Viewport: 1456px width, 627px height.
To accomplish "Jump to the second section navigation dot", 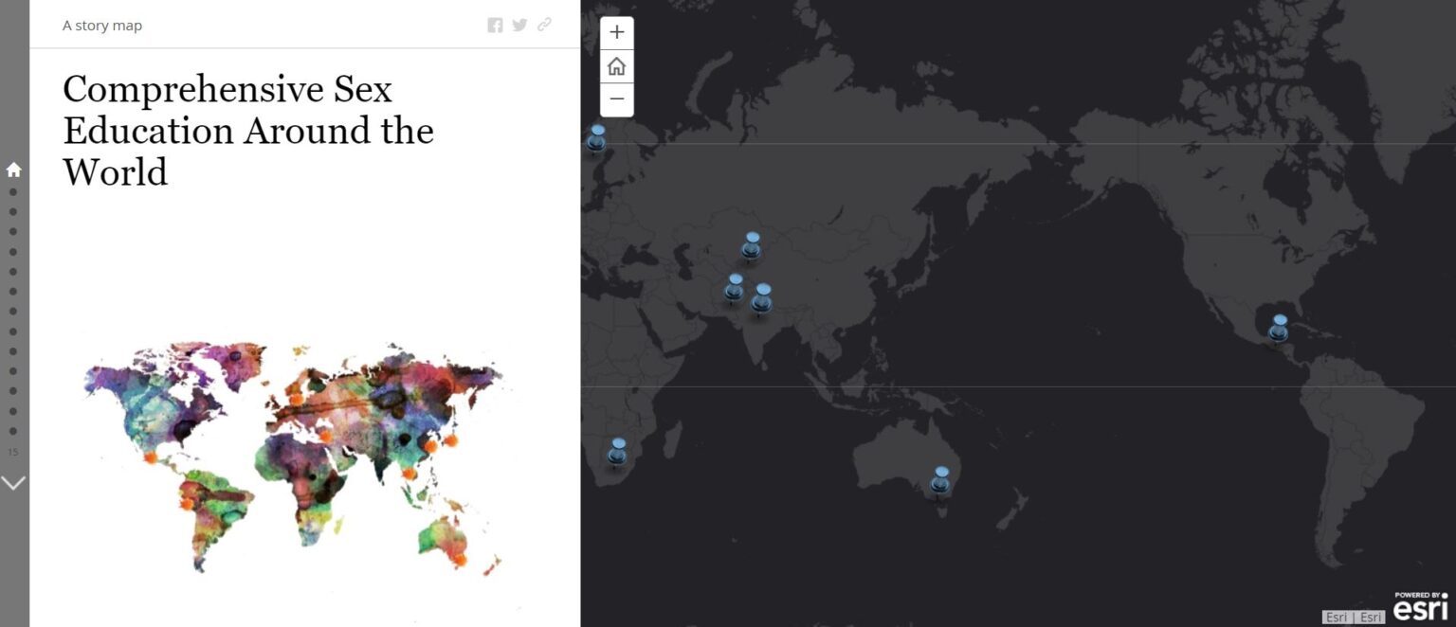I will [x=13, y=191].
